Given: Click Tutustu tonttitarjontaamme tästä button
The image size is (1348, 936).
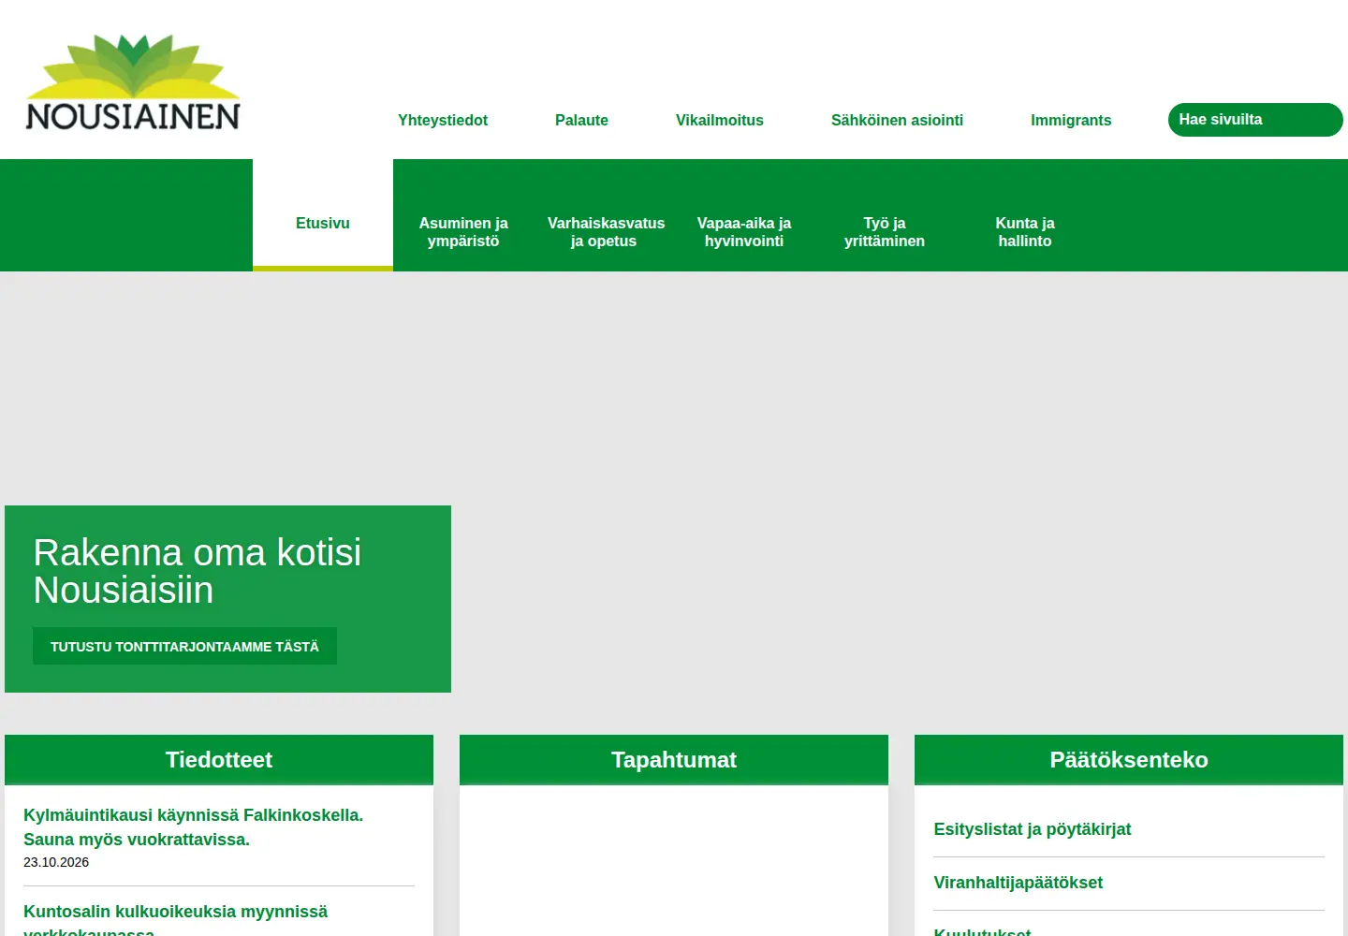Looking at the screenshot, I should tap(184, 646).
